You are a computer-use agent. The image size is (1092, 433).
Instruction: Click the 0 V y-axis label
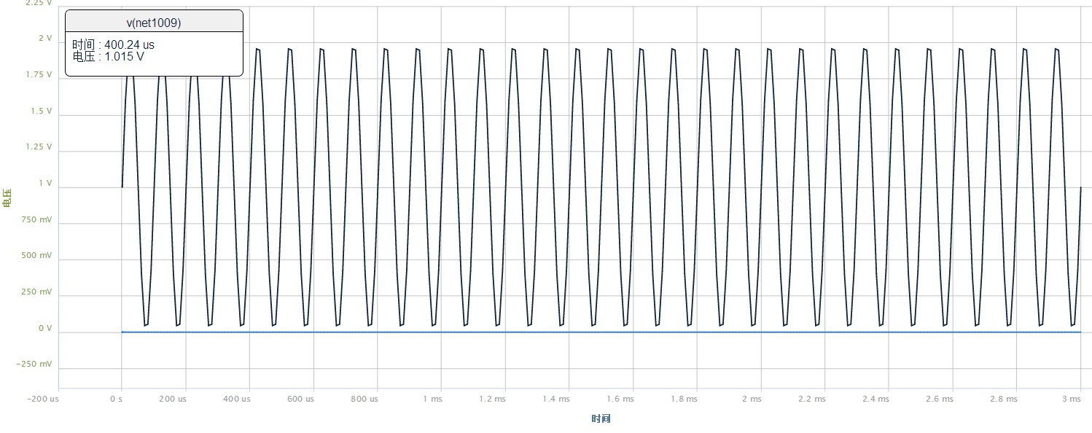pyautogui.click(x=45, y=329)
